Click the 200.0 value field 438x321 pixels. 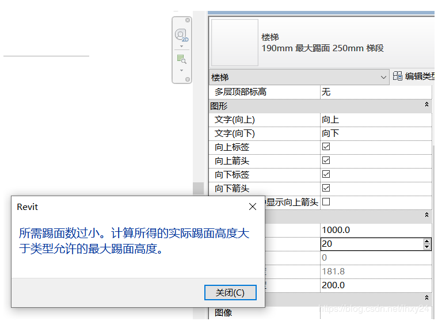tap(376, 285)
